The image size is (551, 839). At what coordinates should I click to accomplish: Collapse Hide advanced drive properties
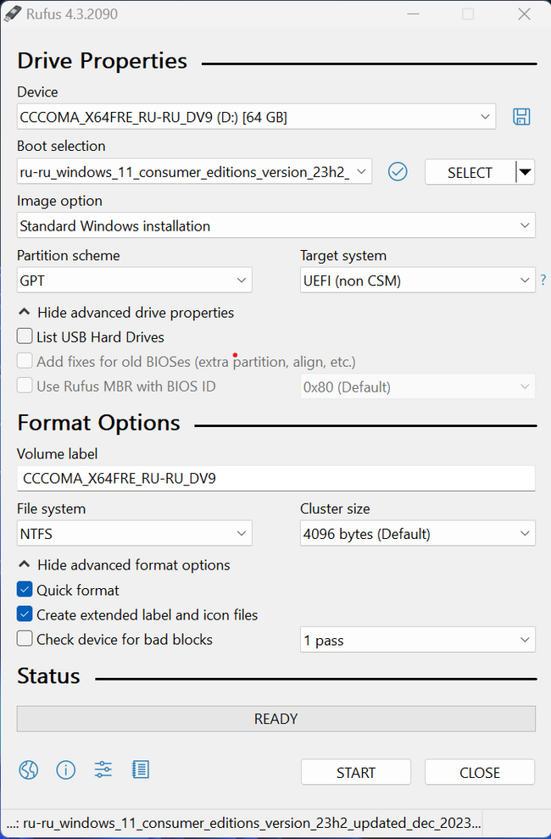125,313
